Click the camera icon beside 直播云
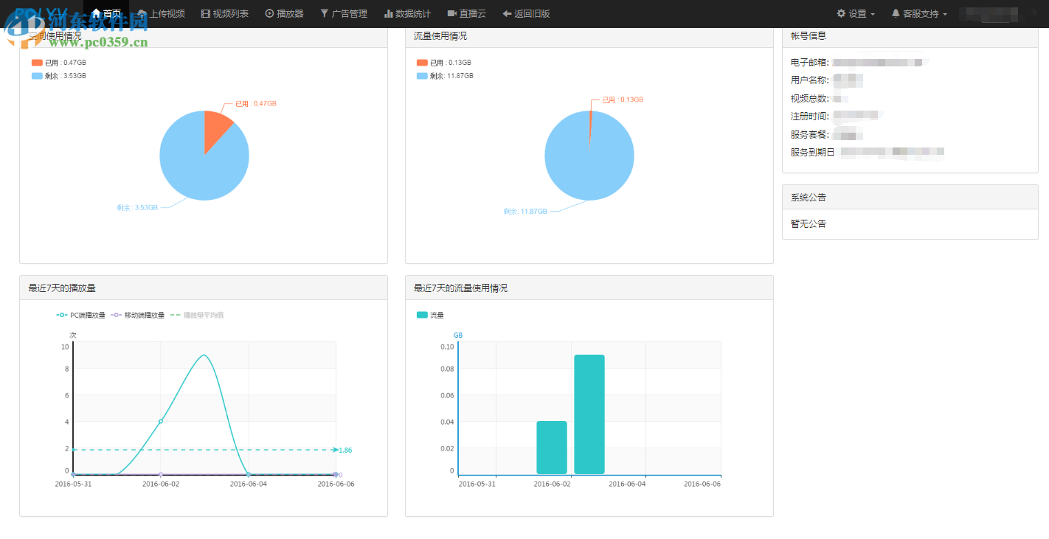 (x=451, y=13)
